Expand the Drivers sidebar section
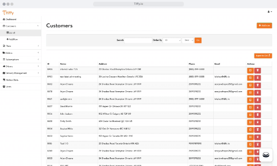The width and height of the screenshot is (277, 166). point(20,66)
